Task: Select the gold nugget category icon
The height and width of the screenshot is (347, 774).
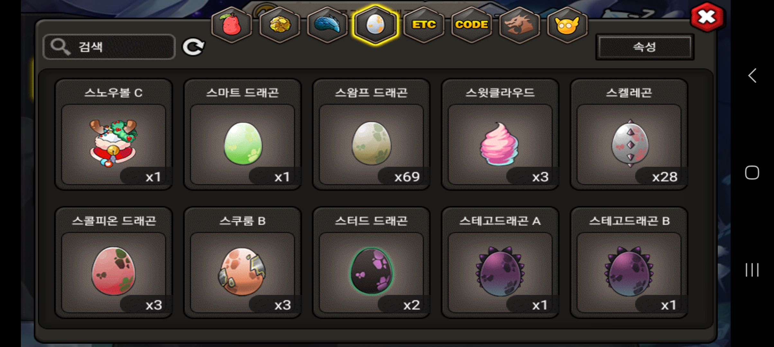Action: [x=280, y=25]
